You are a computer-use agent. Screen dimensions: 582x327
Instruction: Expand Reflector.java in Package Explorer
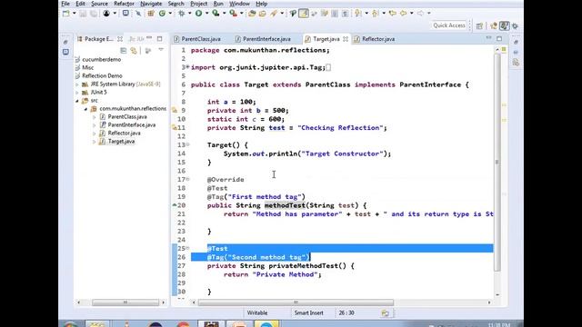tap(94, 134)
